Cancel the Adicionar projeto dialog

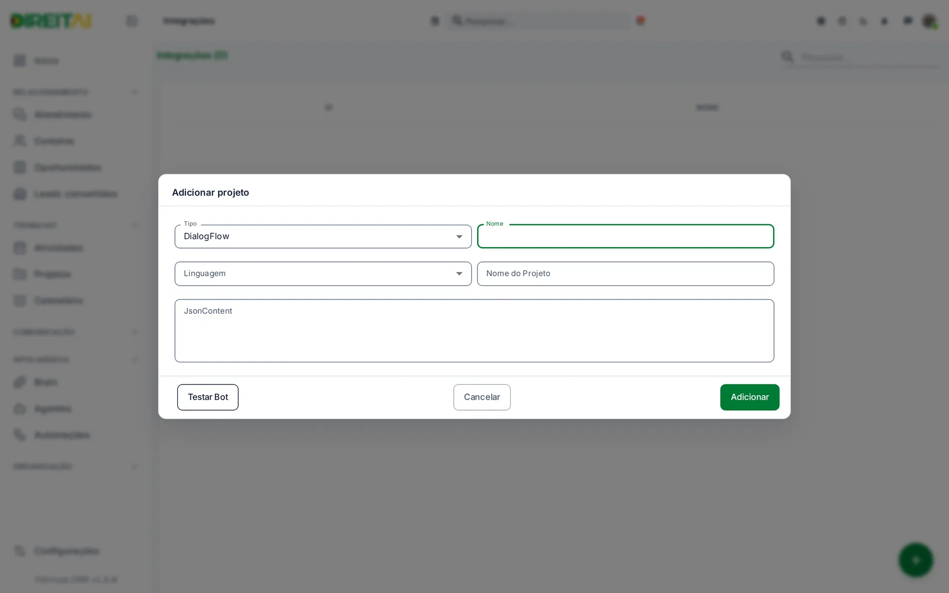482,397
